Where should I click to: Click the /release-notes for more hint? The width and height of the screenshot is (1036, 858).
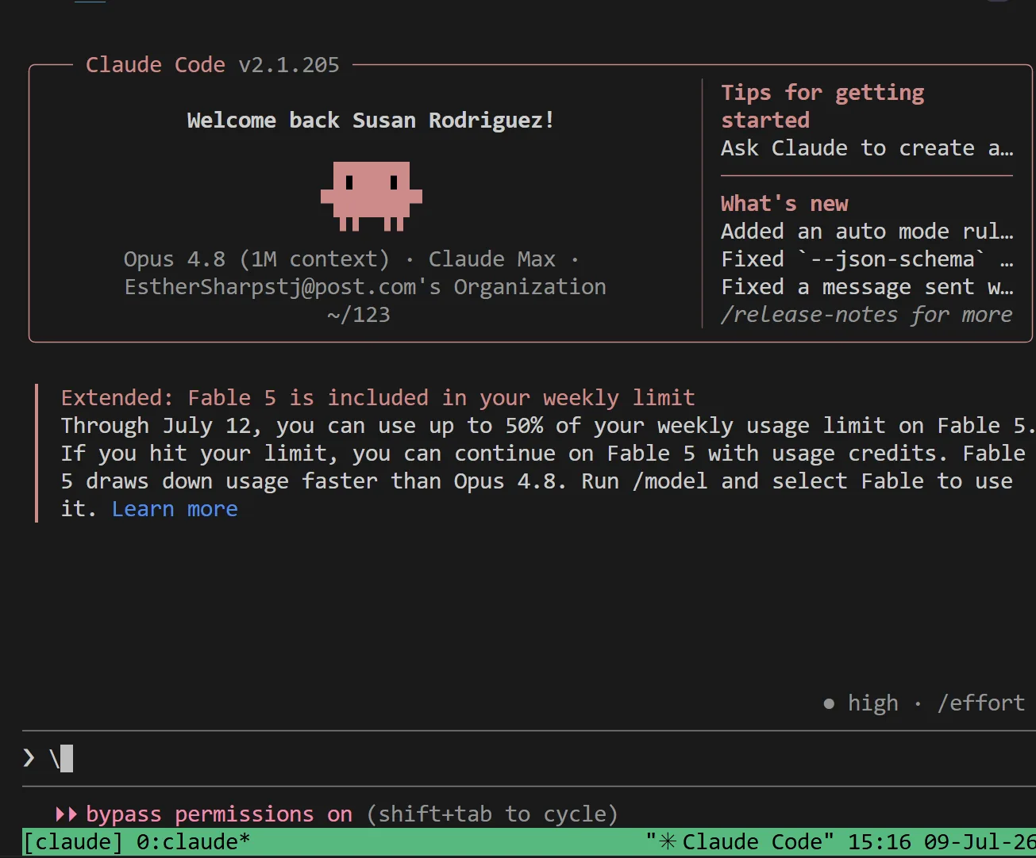[867, 315]
